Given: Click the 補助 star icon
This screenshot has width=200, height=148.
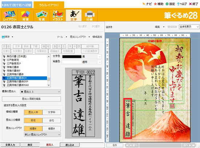Looking at the screenshot, I should 159,4.
